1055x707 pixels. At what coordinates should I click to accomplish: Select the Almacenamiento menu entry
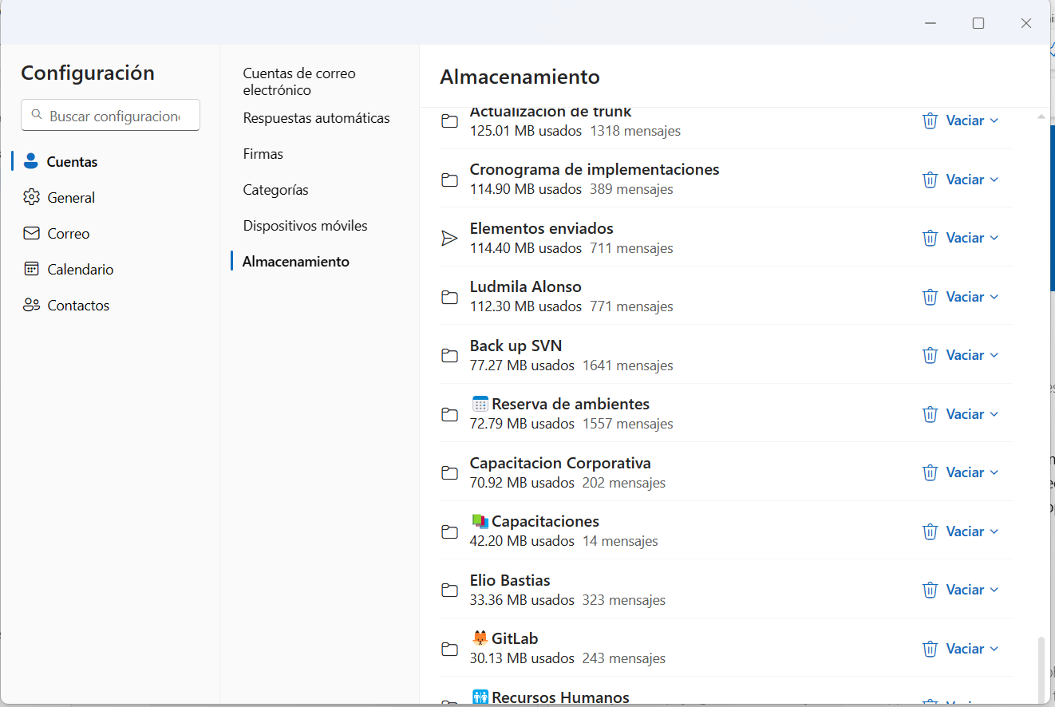(295, 262)
